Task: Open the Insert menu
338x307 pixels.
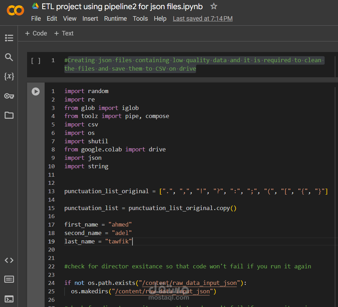Action: tap(90, 19)
